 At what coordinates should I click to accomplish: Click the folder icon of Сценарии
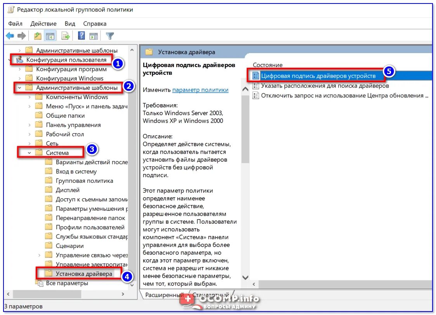point(48,246)
